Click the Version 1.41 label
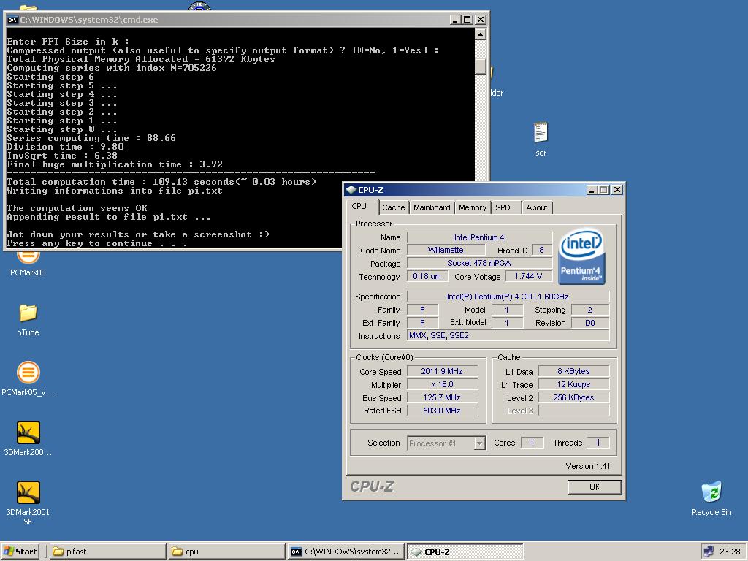This screenshot has height=561, width=748. (x=588, y=466)
